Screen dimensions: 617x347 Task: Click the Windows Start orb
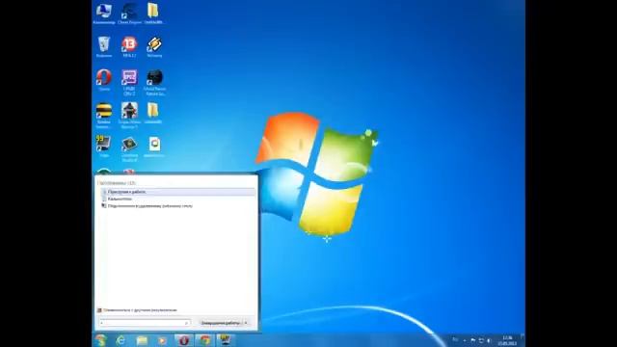coord(101,340)
